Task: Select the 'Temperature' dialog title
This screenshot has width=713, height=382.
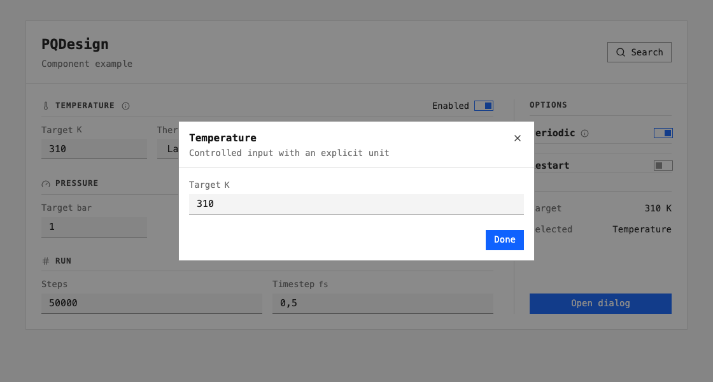Action: click(223, 138)
